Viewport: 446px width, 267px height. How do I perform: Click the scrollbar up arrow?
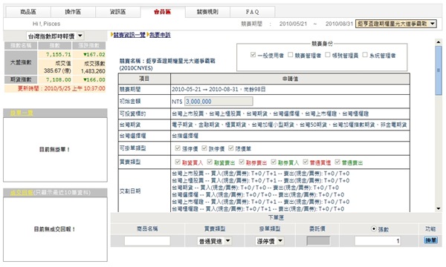coord(439,42)
